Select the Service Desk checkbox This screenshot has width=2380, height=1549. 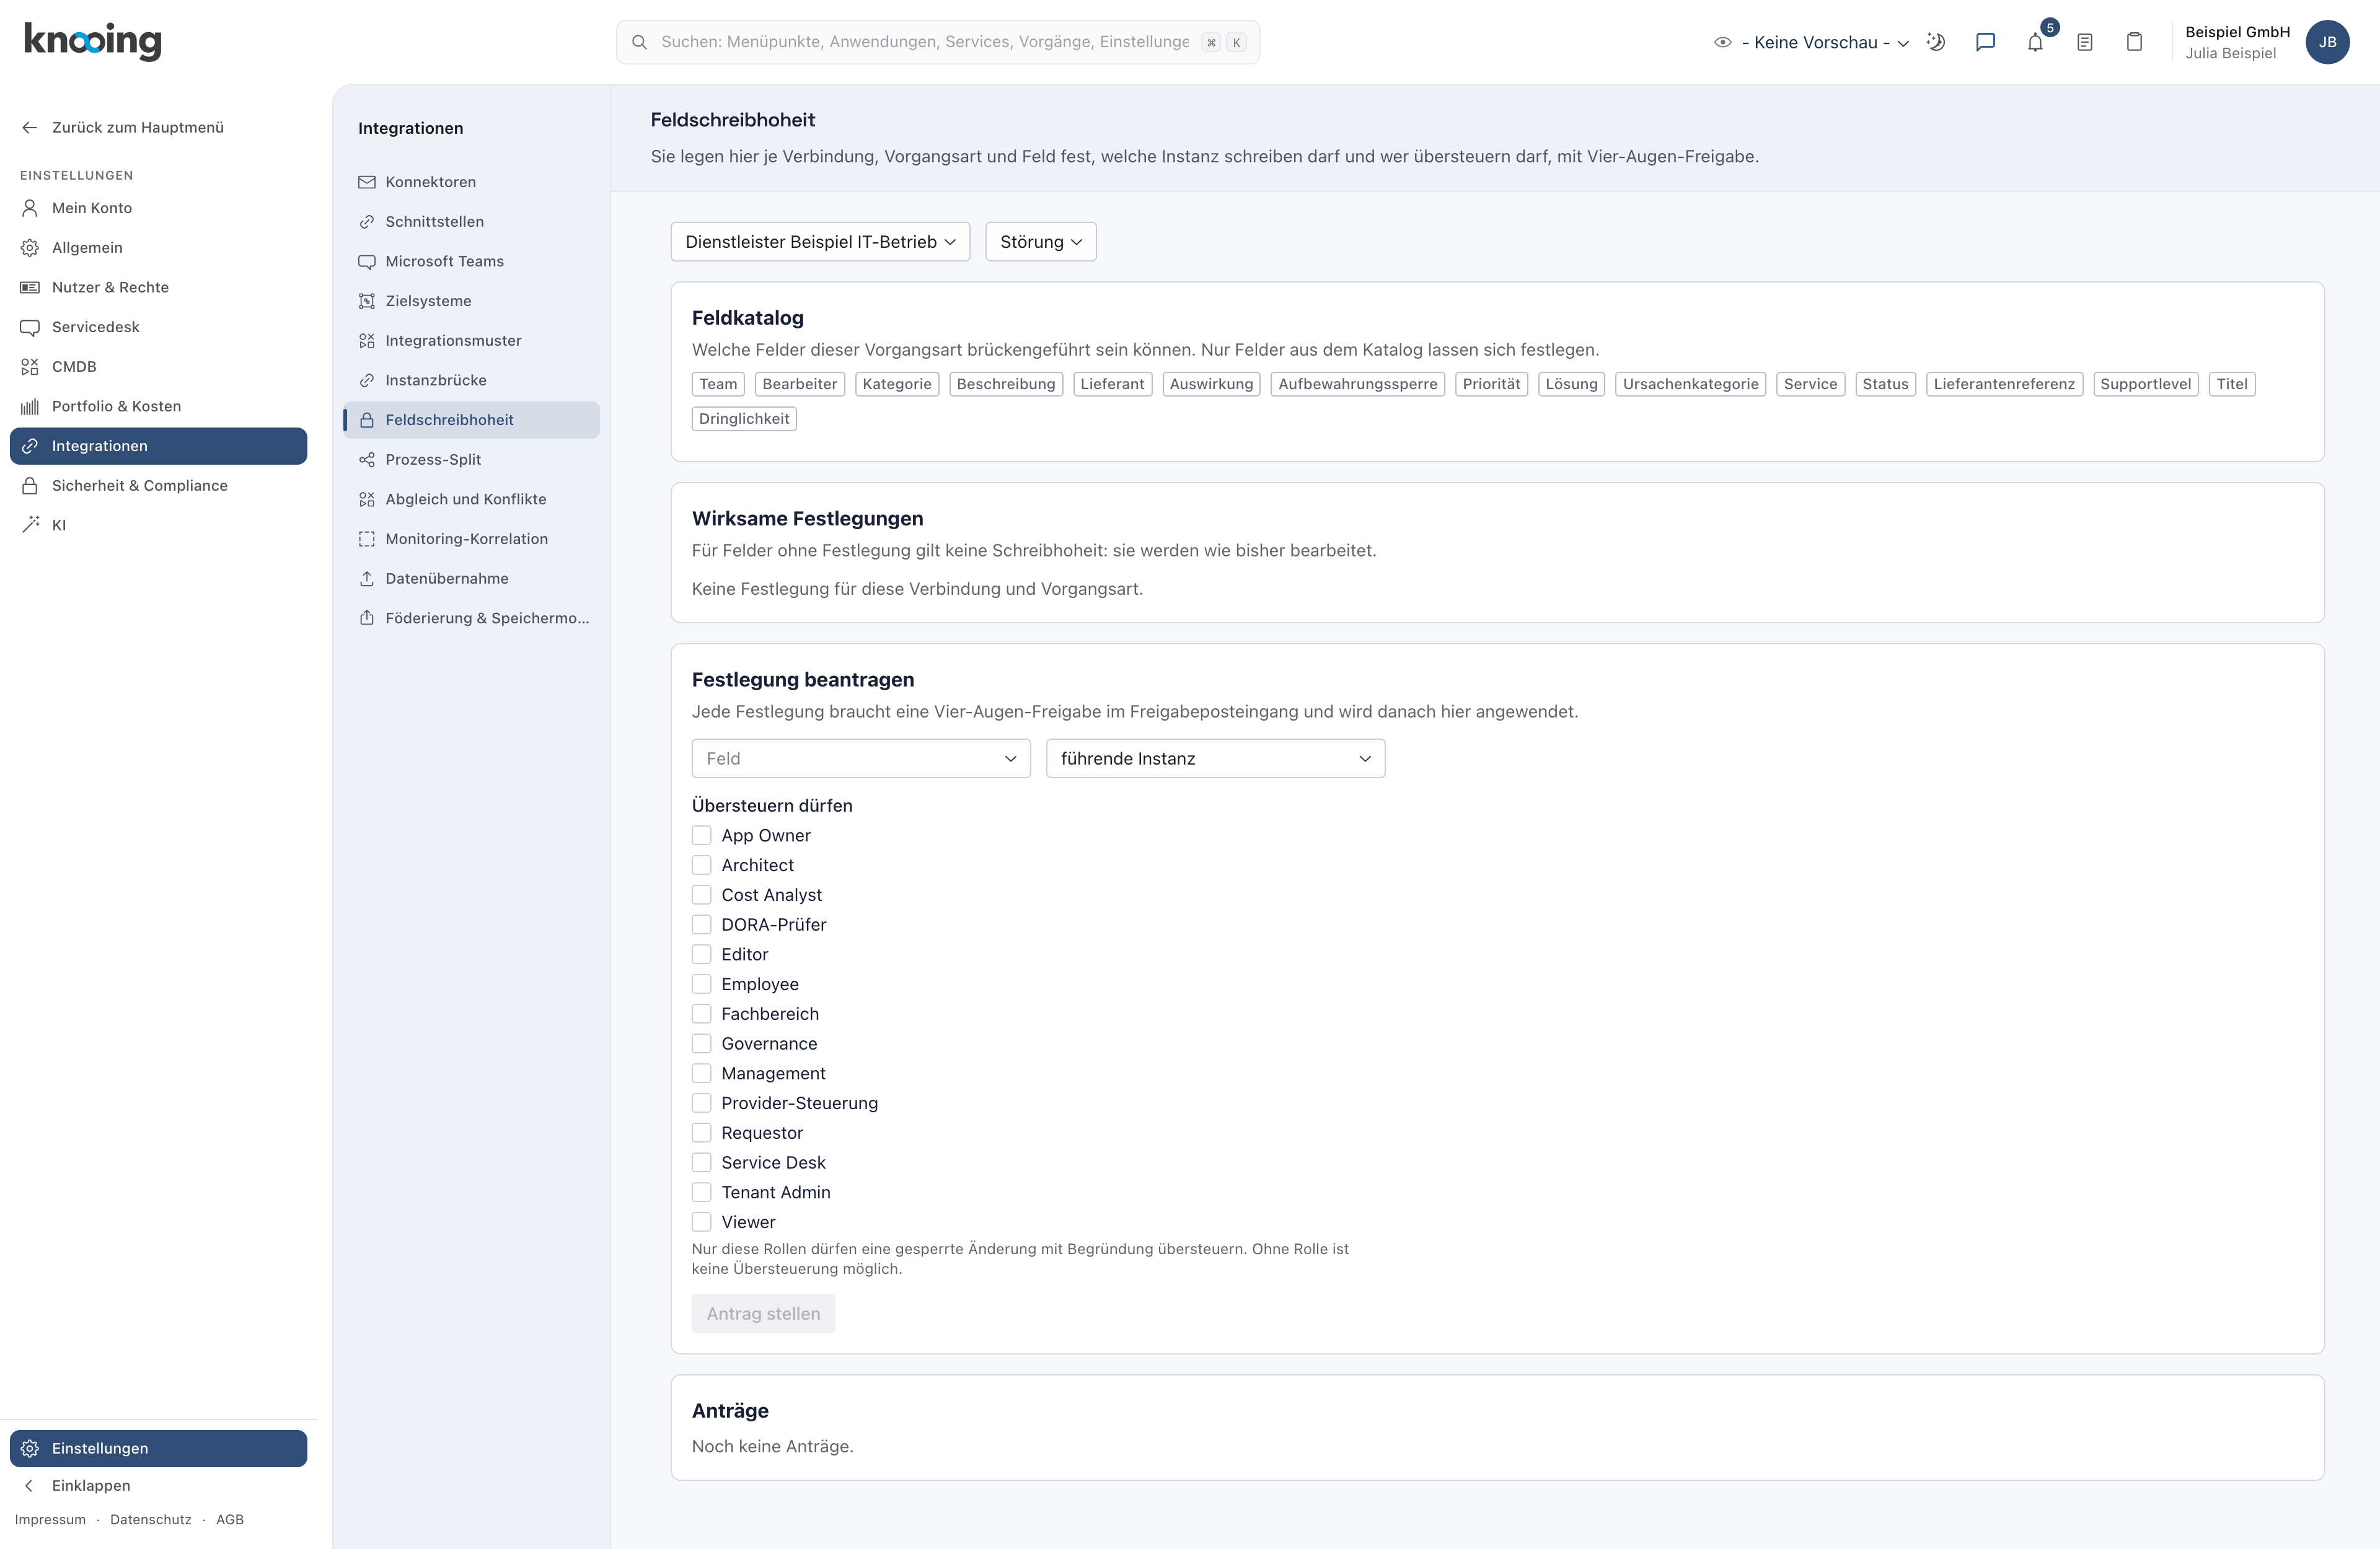point(702,1163)
